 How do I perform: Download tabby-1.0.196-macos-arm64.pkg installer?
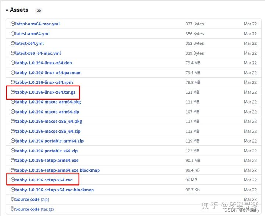coord(48,102)
